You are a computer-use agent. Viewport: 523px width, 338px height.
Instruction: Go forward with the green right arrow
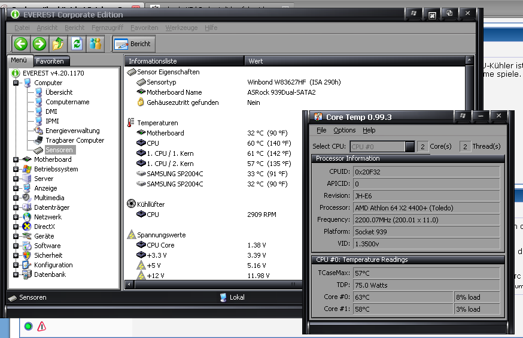point(39,44)
